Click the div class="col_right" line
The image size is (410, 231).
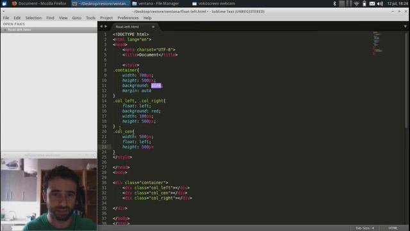(157, 198)
